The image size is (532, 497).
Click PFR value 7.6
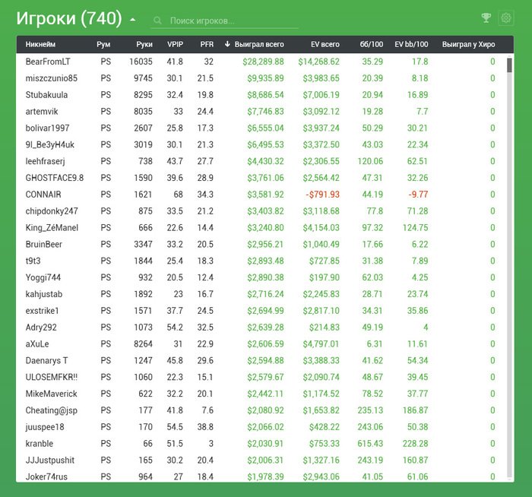[x=207, y=411]
